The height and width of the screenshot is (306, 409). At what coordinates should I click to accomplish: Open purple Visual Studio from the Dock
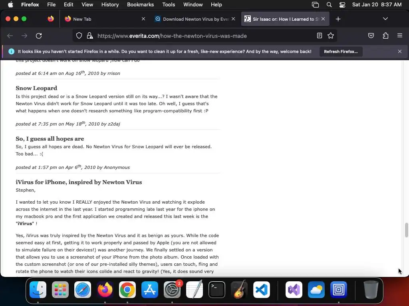(294, 290)
